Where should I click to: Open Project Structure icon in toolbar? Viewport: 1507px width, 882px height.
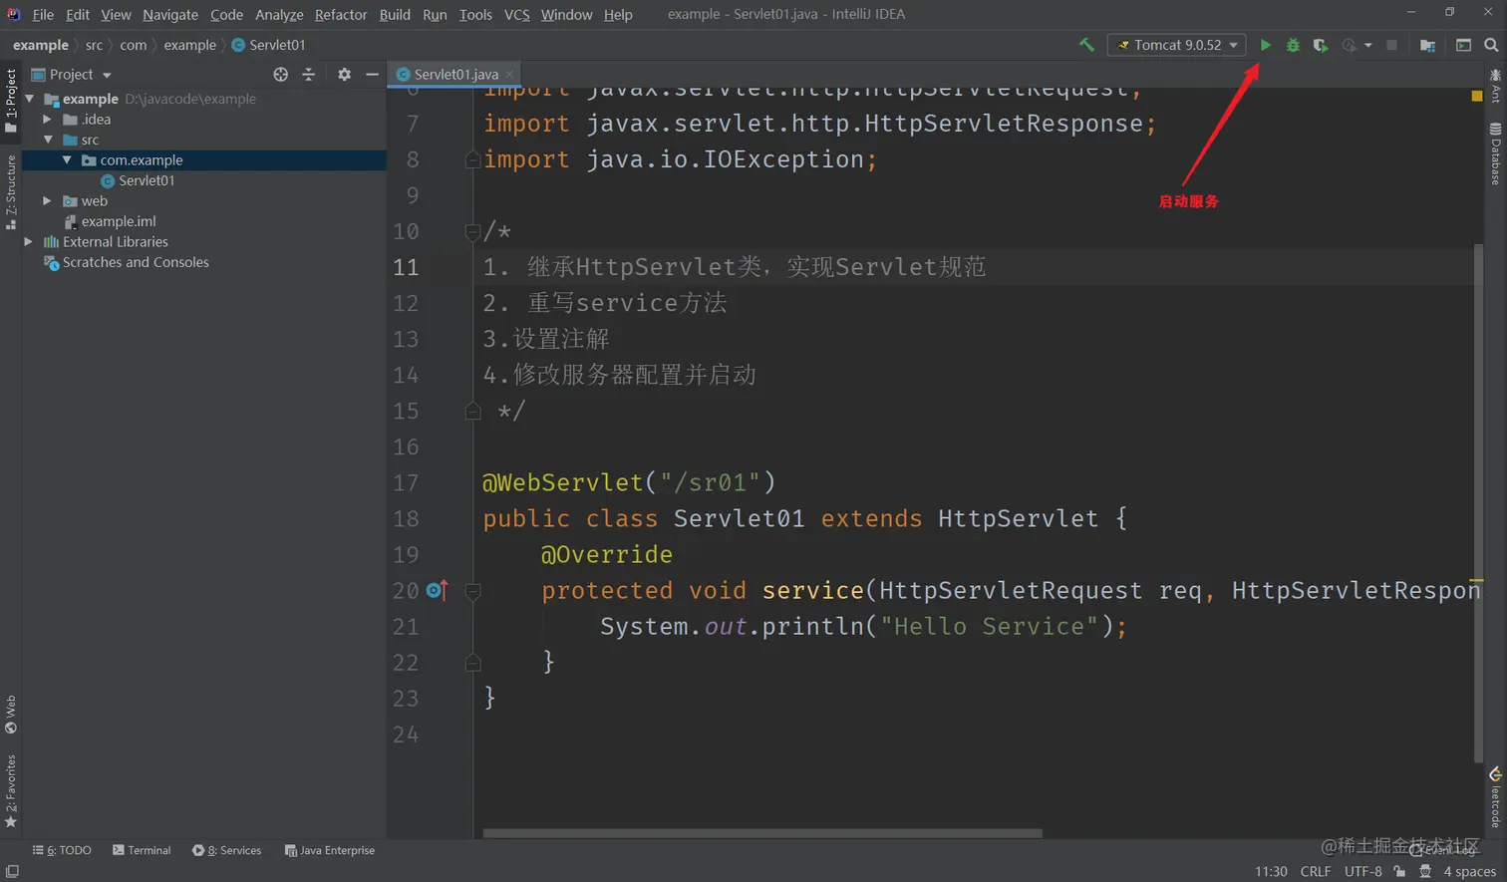[x=1427, y=45]
